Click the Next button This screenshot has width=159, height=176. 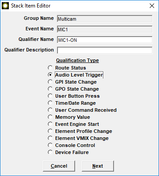point(98,166)
